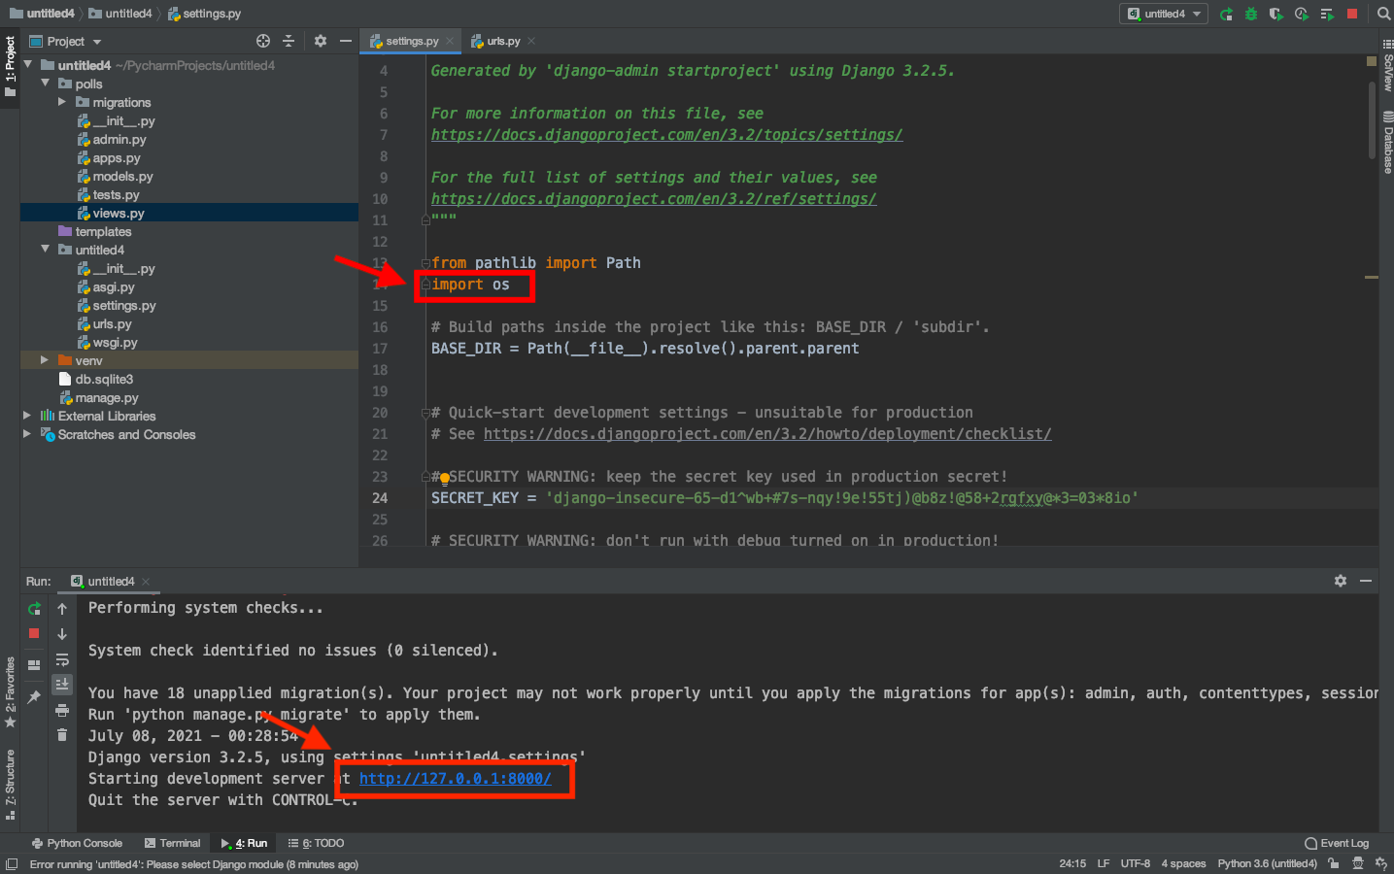Stop the server with the top toolbar stop button

(x=1352, y=14)
